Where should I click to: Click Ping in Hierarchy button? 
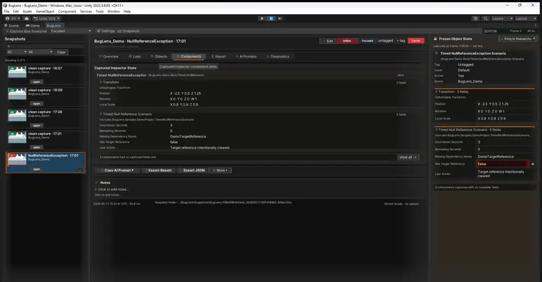pos(517,39)
